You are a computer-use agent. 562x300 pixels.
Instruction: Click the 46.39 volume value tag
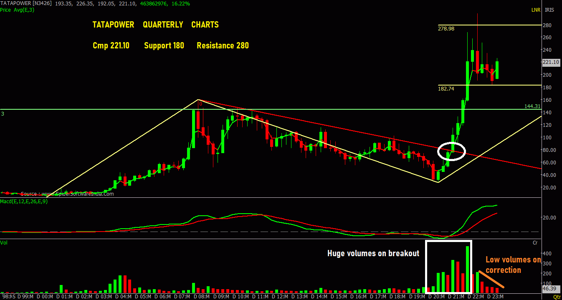pyautogui.click(x=549, y=288)
